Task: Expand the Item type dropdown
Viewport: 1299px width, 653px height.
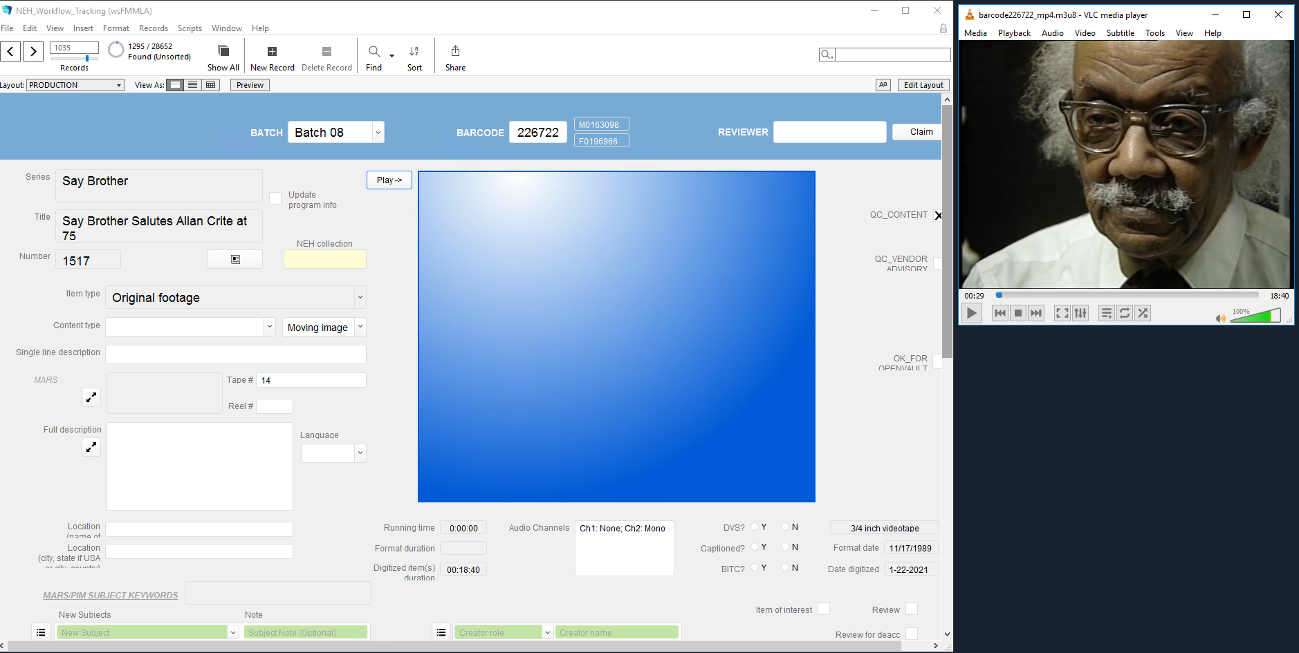Action: click(360, 298)
